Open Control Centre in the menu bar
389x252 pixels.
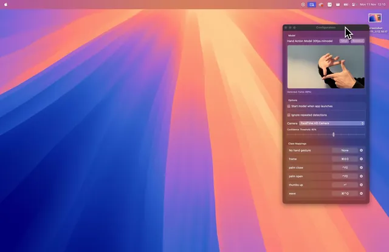354,4
